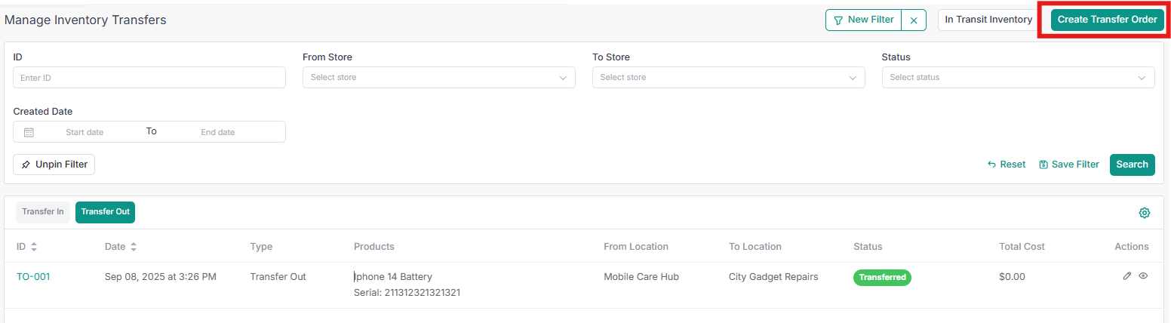Viewport: 1171px width, 323px height.
Task: Click the calendar icon in Created Date
Action: tap(29, 132)
